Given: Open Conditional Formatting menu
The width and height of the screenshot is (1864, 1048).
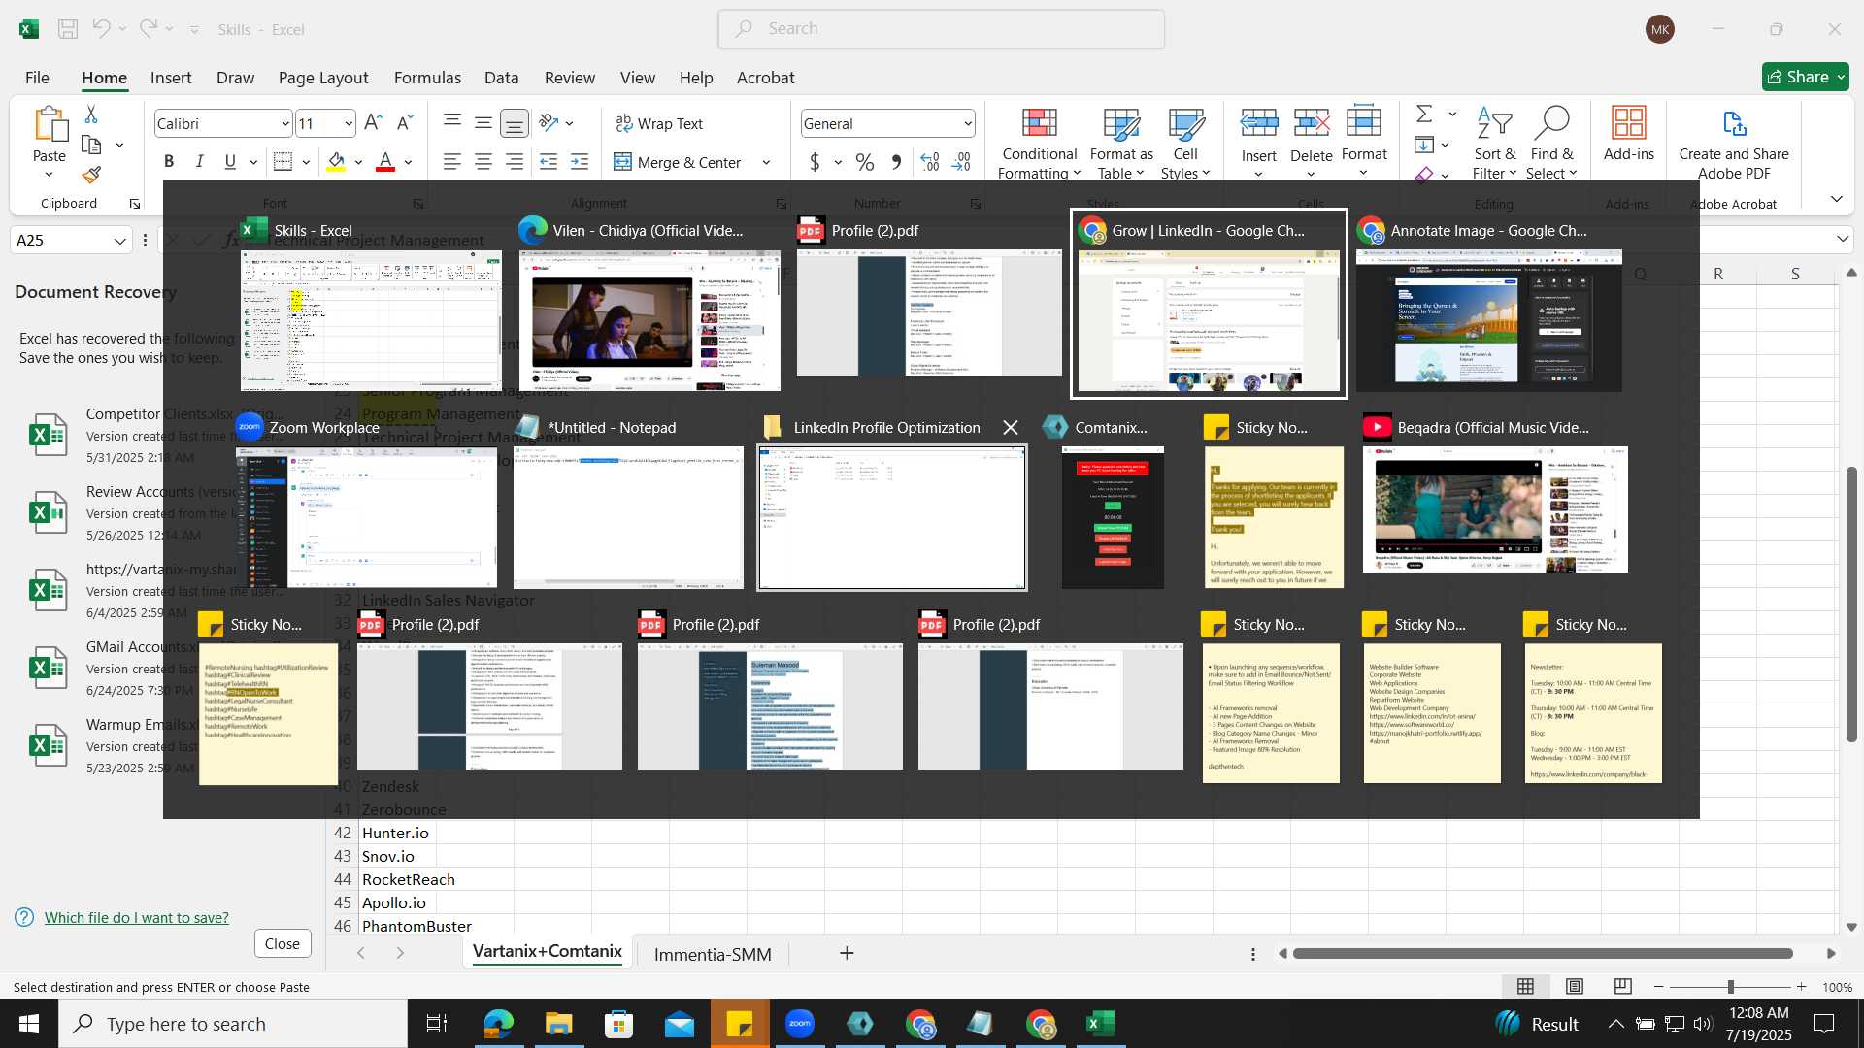Looking at the screenshot, I should coord(1039,144).
